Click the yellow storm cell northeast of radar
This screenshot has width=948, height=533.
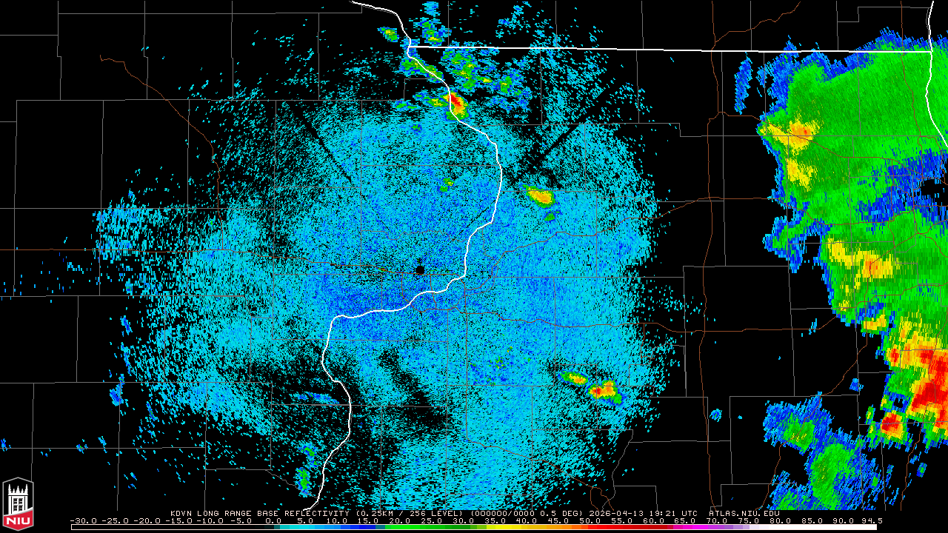pyautogui.click(x=541, y=196)
